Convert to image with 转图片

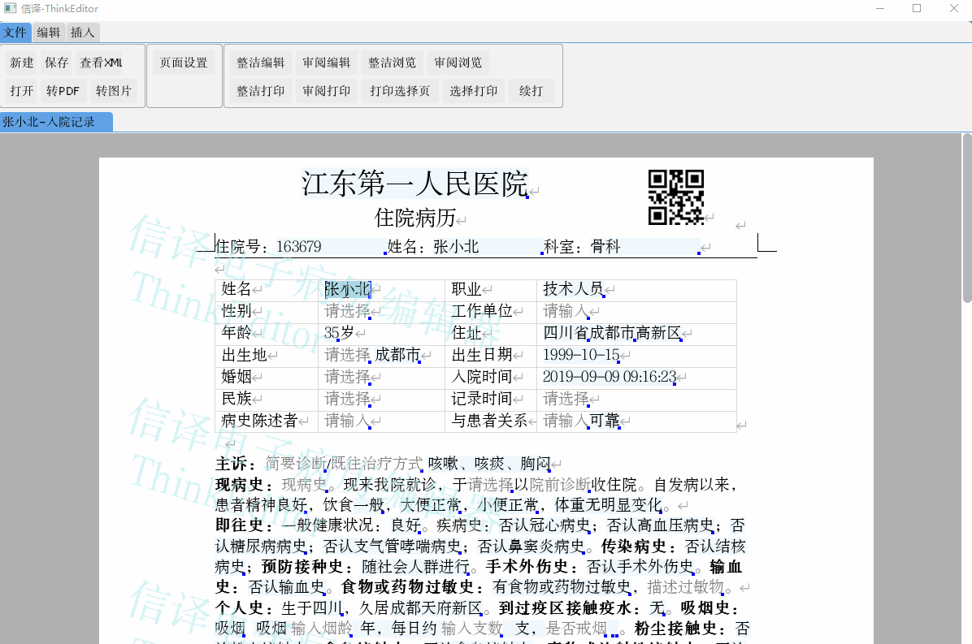(113, 91)
